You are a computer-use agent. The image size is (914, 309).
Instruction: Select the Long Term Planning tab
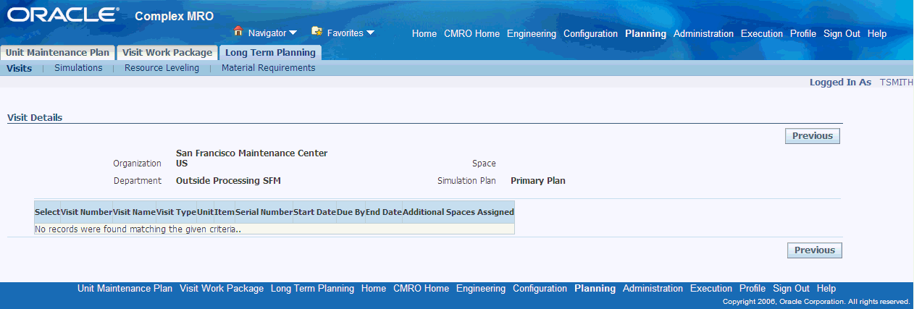point(270,53)
